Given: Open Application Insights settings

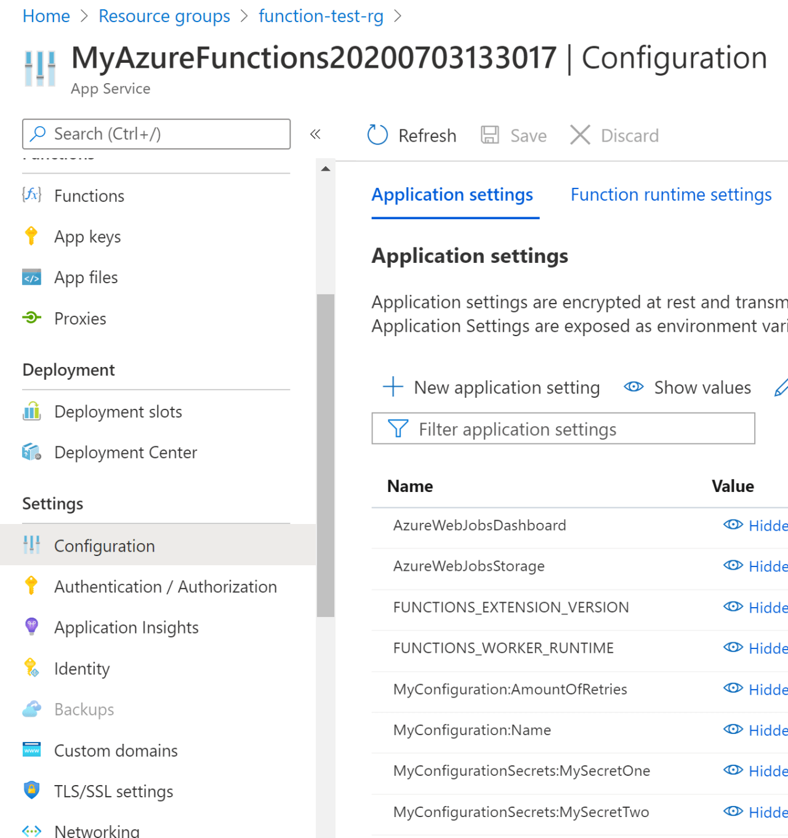Looking at the screenshot, I should [x=126, y=627].
